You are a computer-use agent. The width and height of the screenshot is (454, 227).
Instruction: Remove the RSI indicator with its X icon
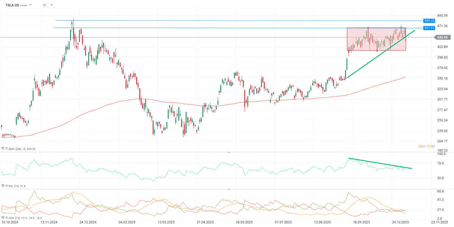pyautogui.click(x=6, y=186)
